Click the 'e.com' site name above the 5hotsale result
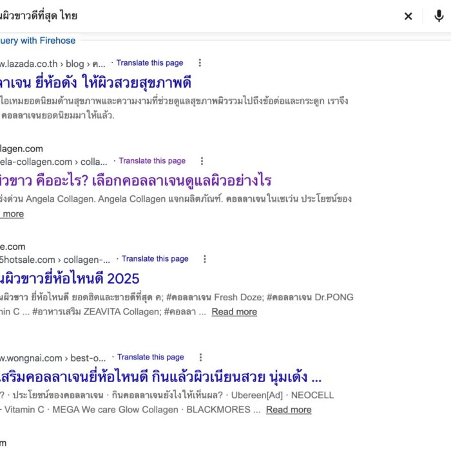This screenshot has height=451, width=451. 13,247
